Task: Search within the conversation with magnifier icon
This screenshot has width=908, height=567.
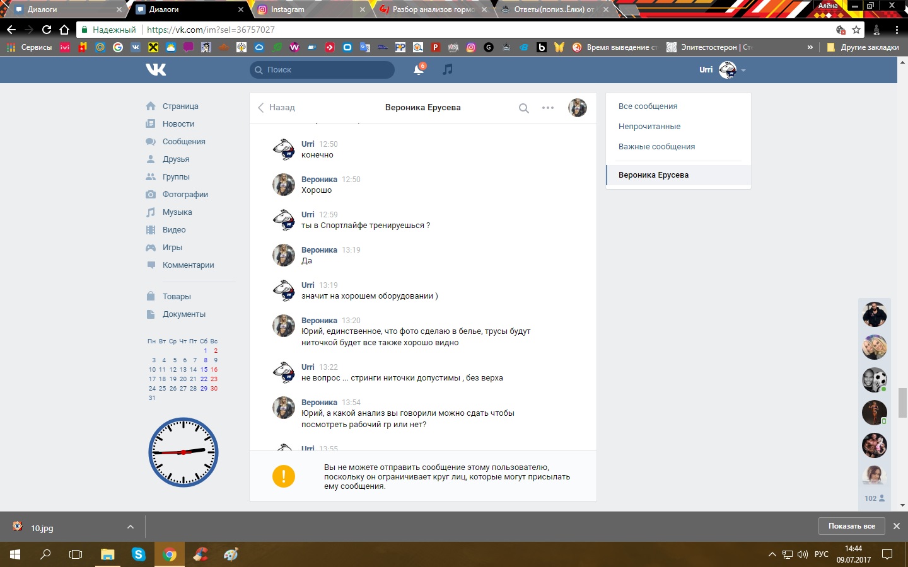Action: (x=523, y=108)
